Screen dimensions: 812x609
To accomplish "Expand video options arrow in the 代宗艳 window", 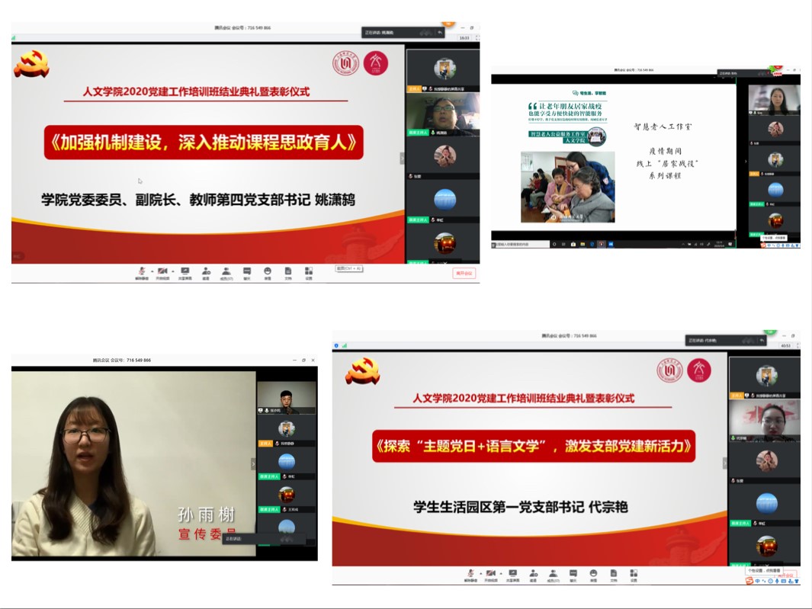I will [x=500, y=572].
